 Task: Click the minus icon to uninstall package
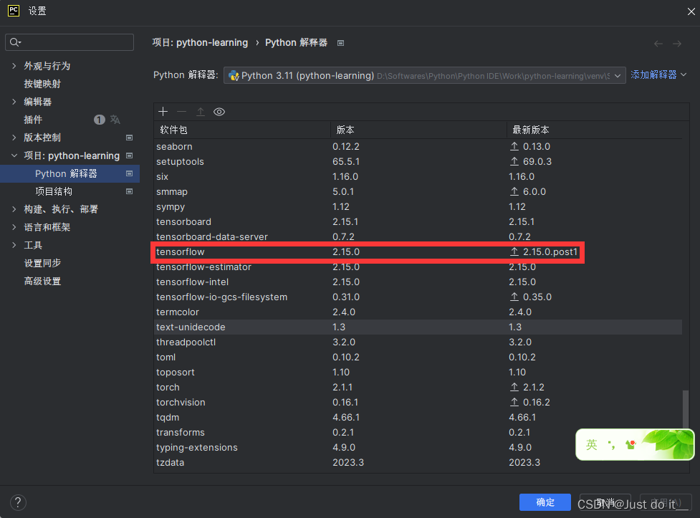click(182, 112)
